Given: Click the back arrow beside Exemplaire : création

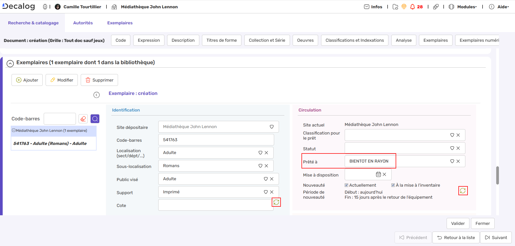Looking at the screenshot, I should [97, 95].
